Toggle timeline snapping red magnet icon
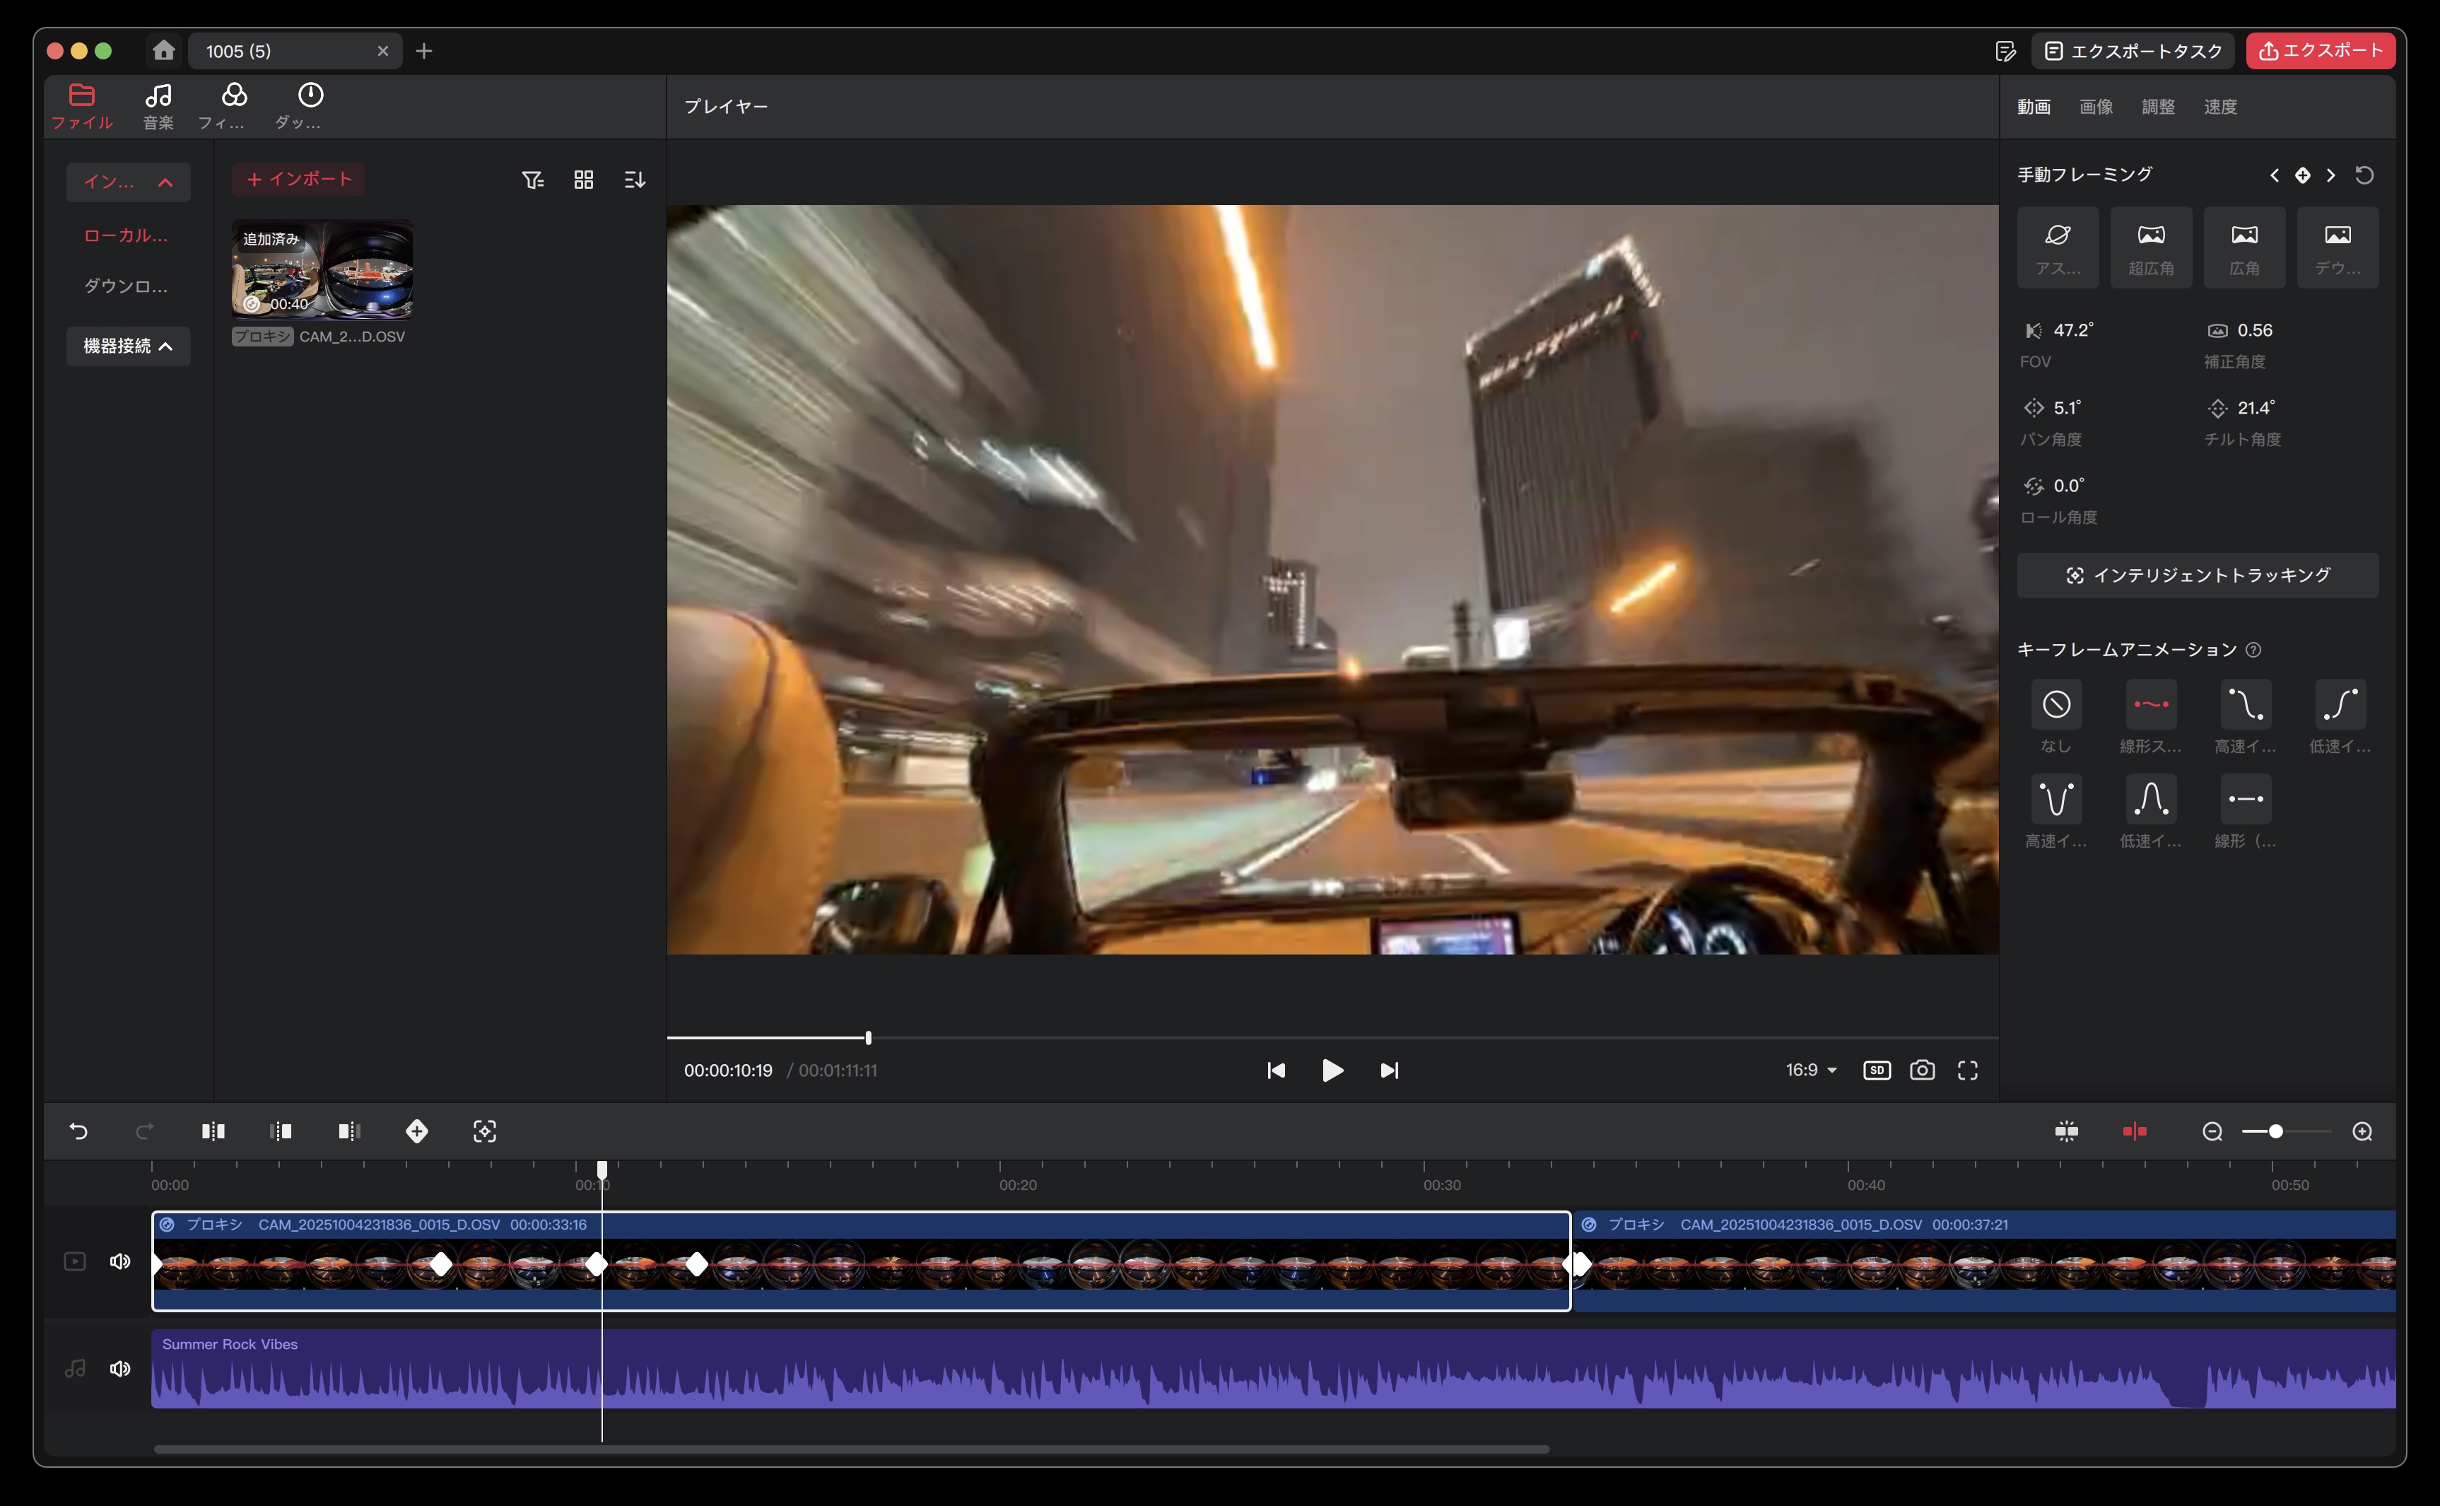This screenshot has height=1506, width=2440. pos(2135,1131)
